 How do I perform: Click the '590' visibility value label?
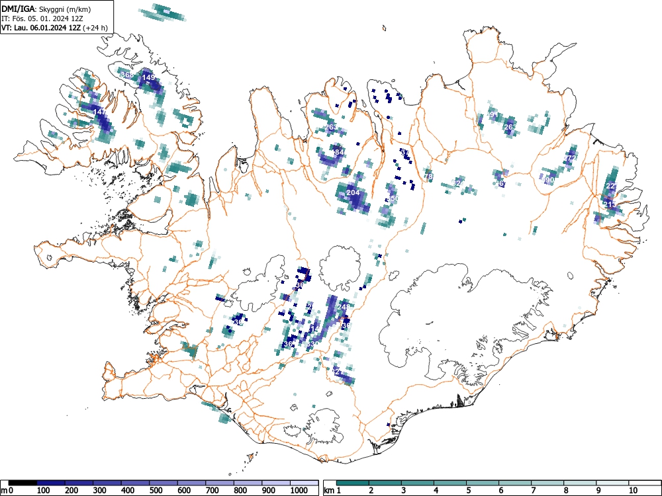pyautogui.click(x=548, y=180)
